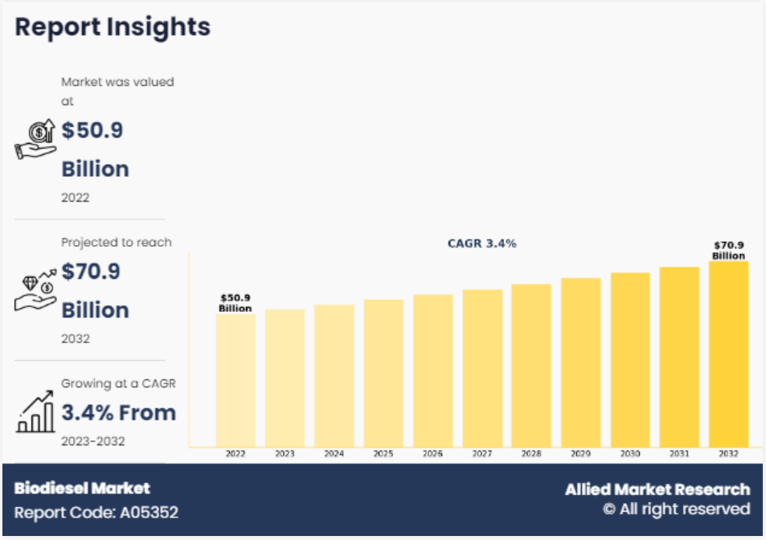This screenshot has width=766, height=540.
Task: Click the 3.4% From growth value
Action: [x=119, y=413]
